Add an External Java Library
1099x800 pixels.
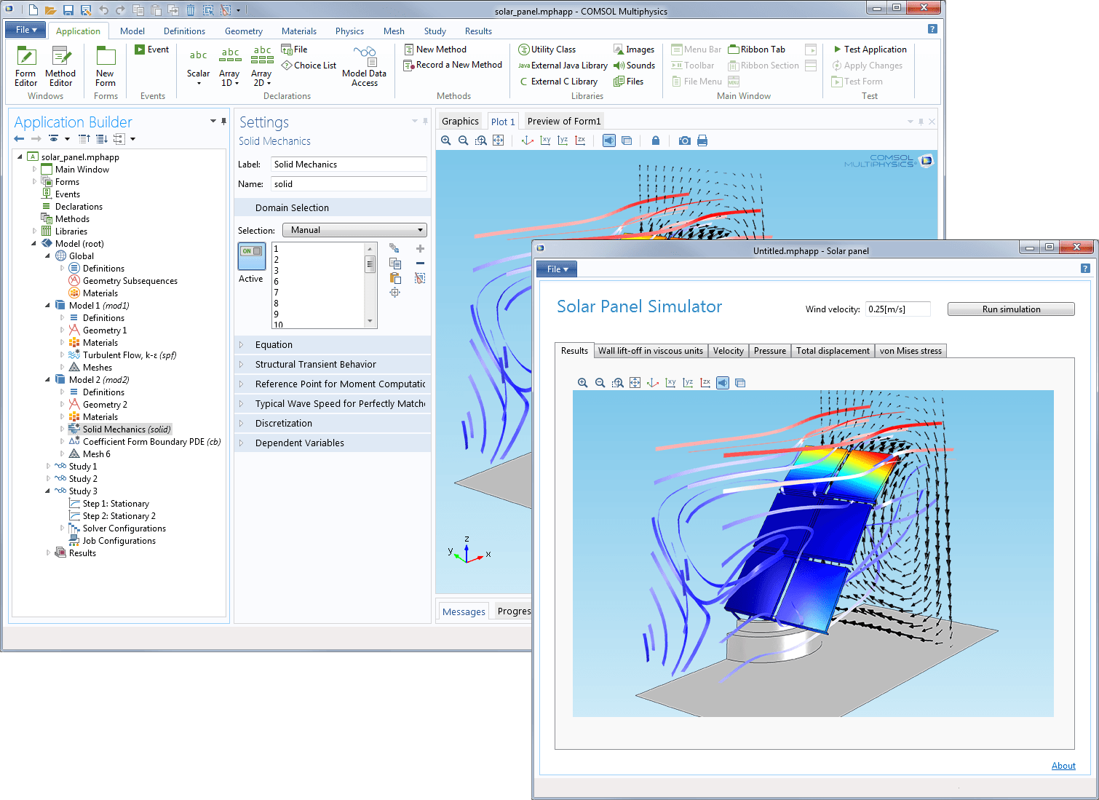[x=563, y=66]
